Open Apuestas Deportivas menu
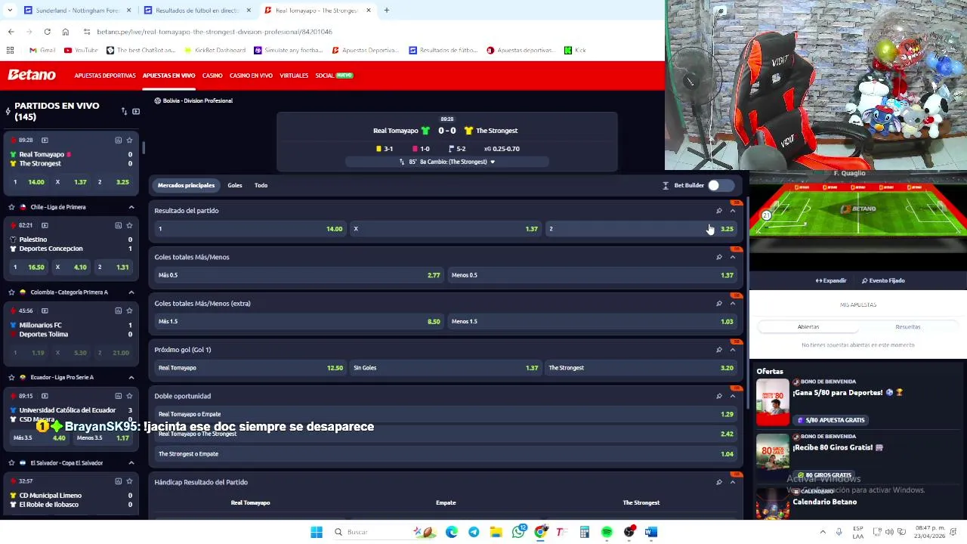This screenshot has width=967, height=544. tap(105, 76)
